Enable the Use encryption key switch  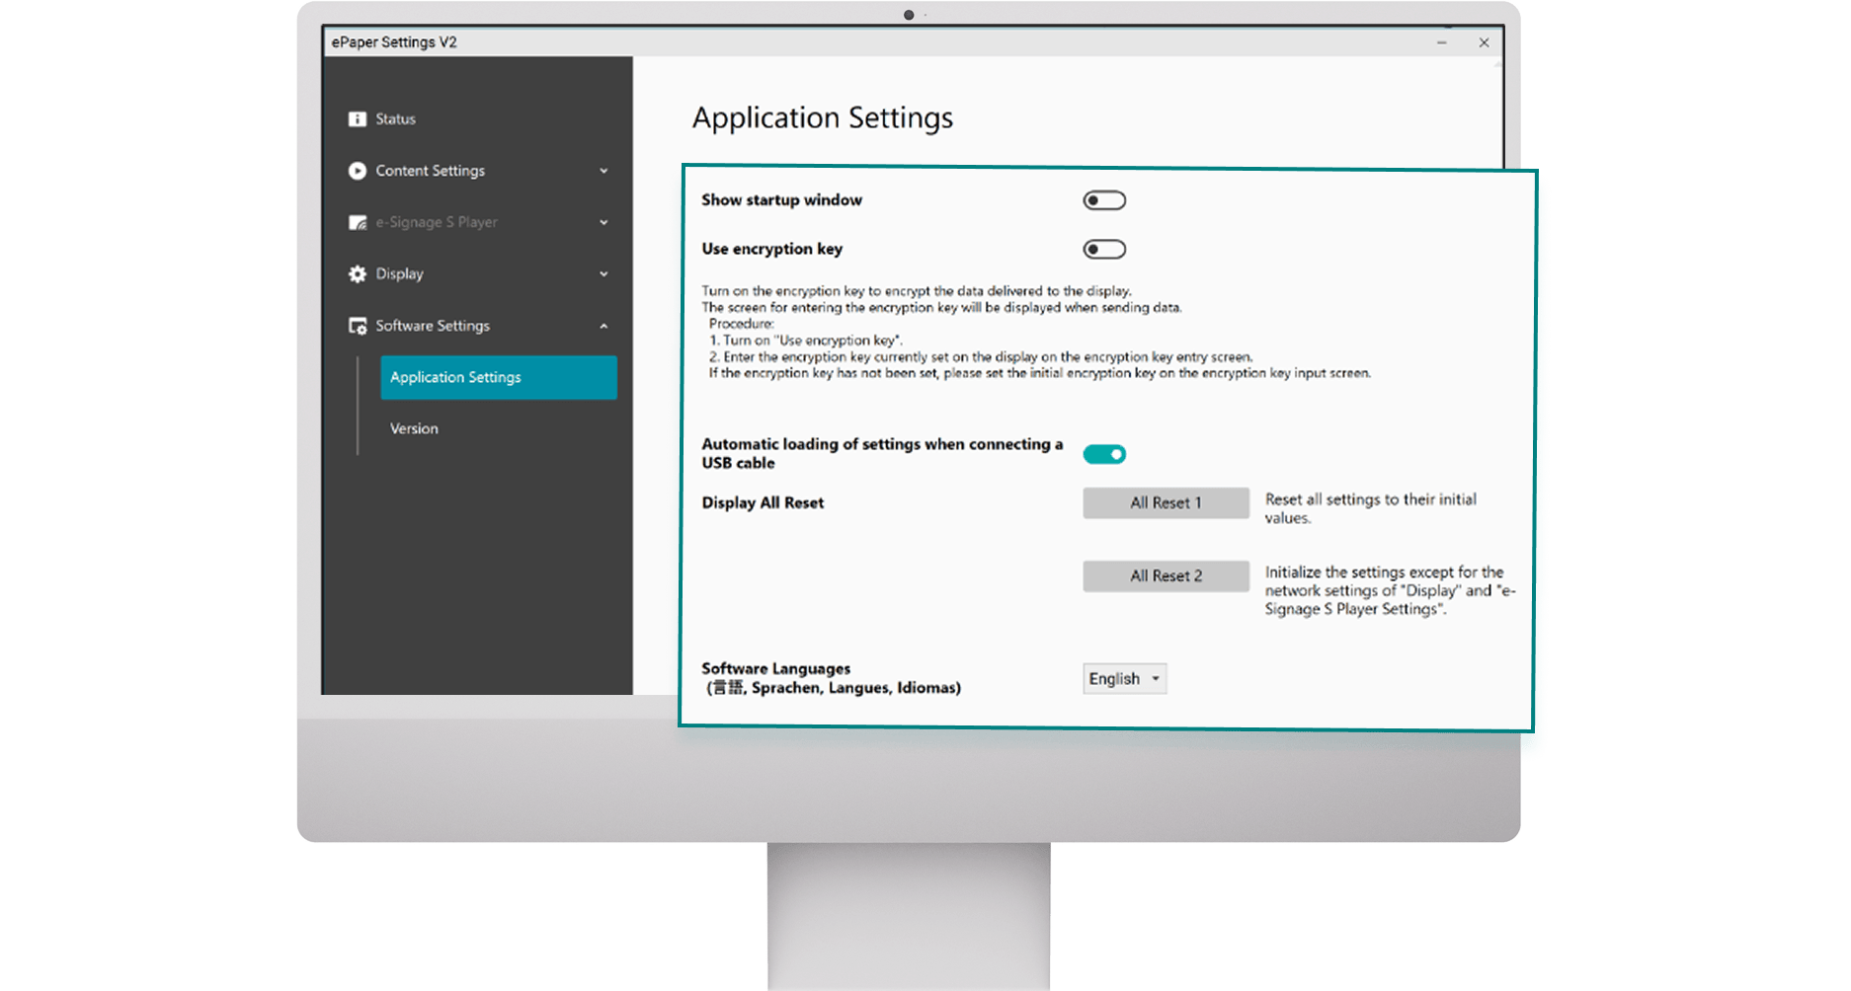pyautogui.click(x=1104, y=250)
